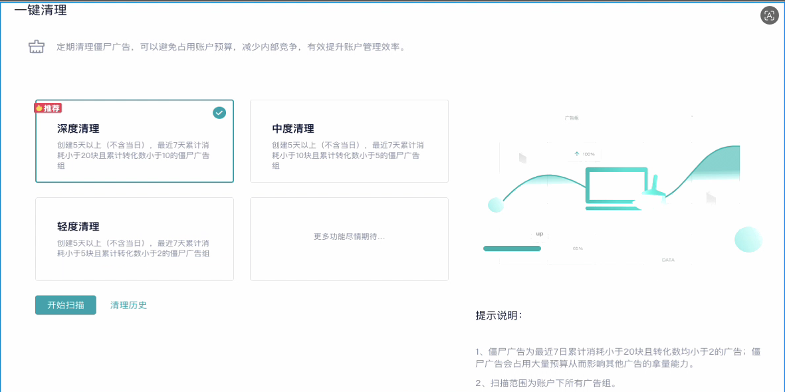Screen dimensions: 785x392
Task: Click the 100% up-arrow indicator in the illustration
Action: 585,154
